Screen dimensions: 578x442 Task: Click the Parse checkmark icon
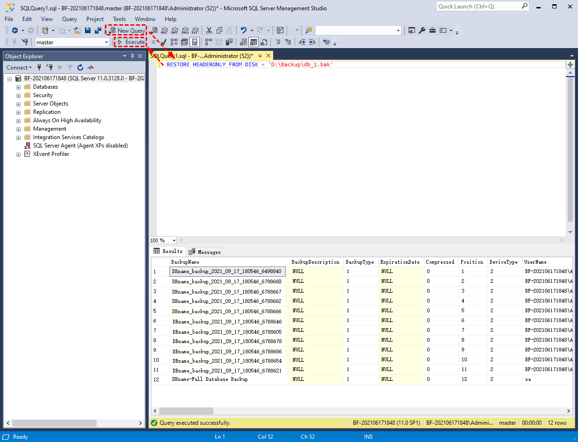coord(163,42)
